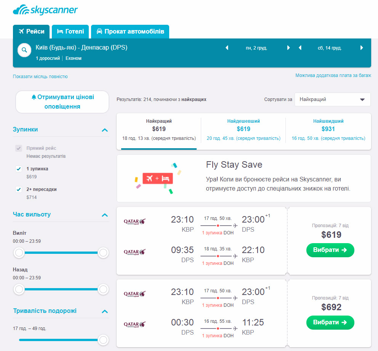
Task: Move return date forward one day
Action: [362, 48]
